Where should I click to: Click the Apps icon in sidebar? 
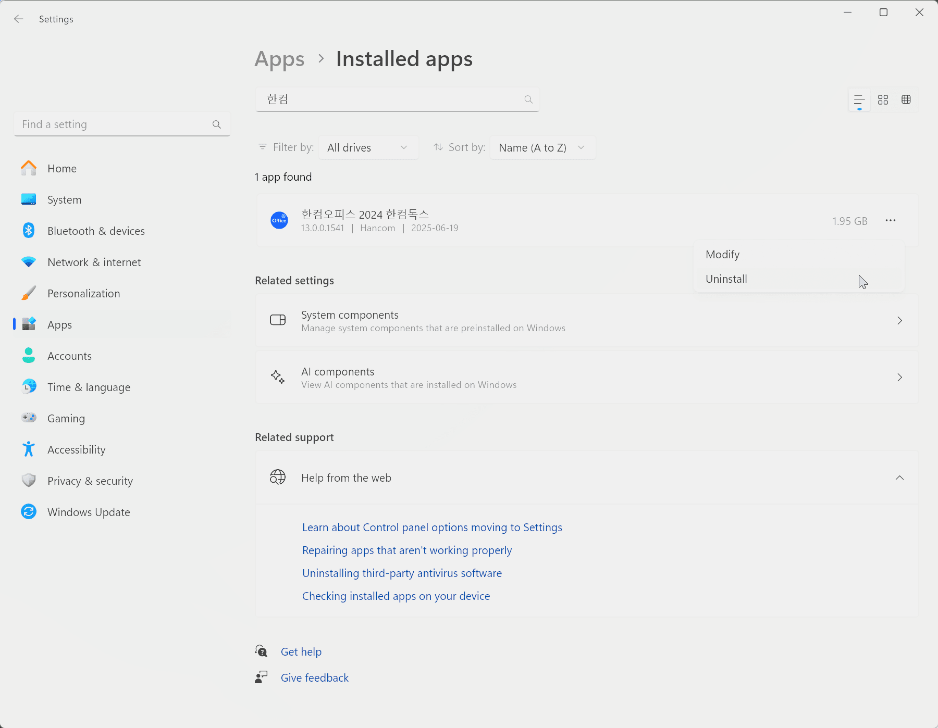point(29,324)
